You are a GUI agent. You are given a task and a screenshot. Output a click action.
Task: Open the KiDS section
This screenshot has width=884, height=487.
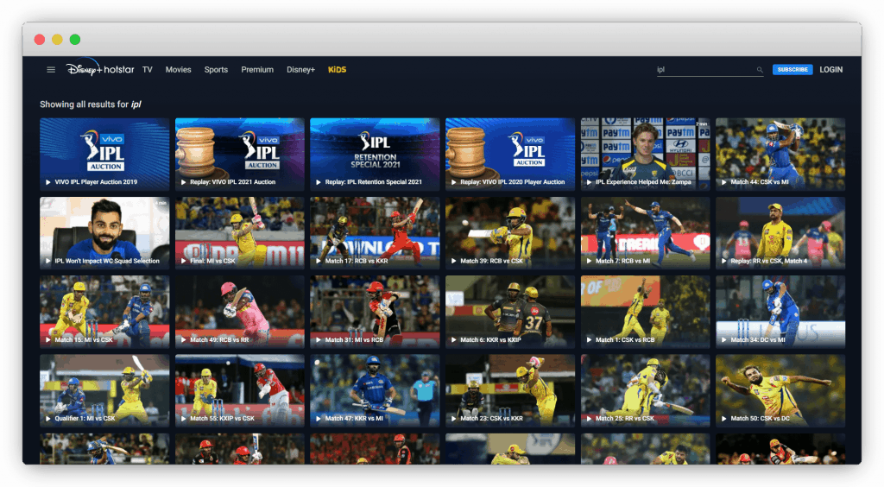pos(338,70)
